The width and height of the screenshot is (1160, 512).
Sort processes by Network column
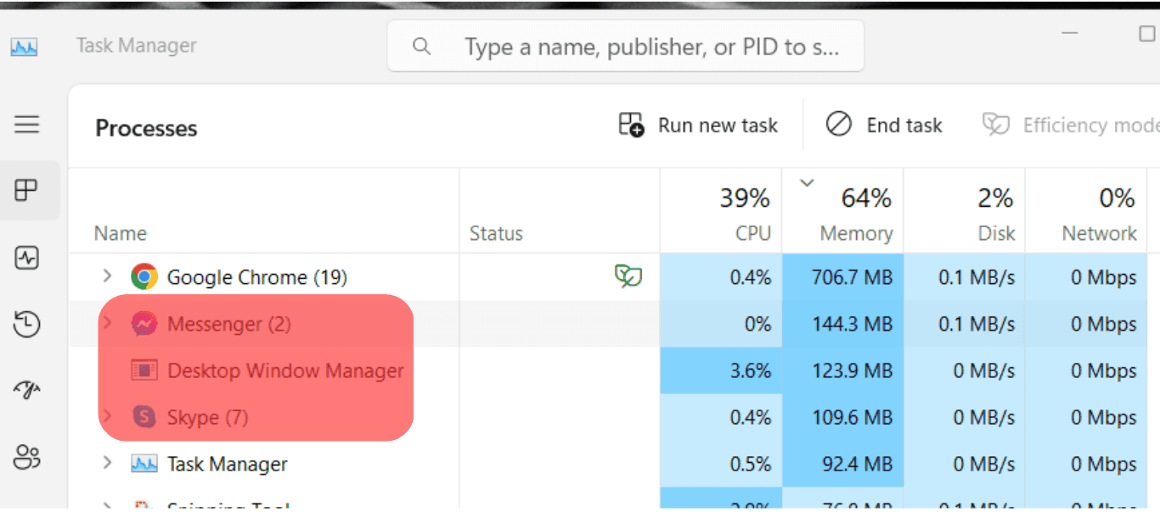(x=1086, y=211)
